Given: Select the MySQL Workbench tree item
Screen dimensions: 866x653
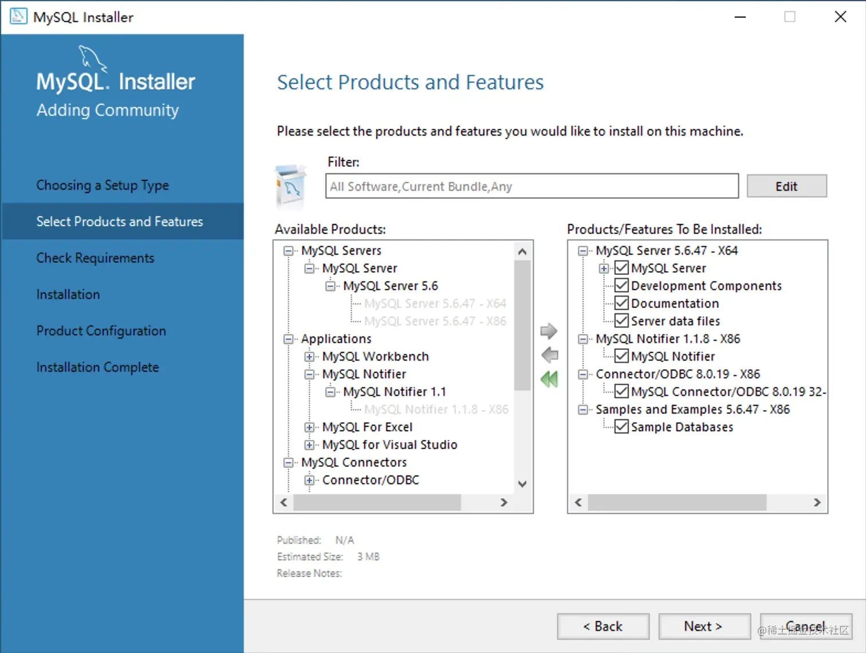Looking at the screenshot, I should coord(376,356).
